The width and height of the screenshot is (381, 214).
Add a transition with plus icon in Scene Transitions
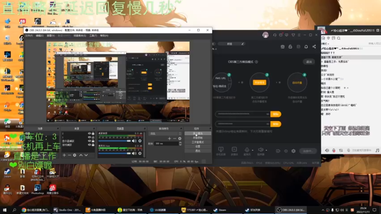pos(170,138)
